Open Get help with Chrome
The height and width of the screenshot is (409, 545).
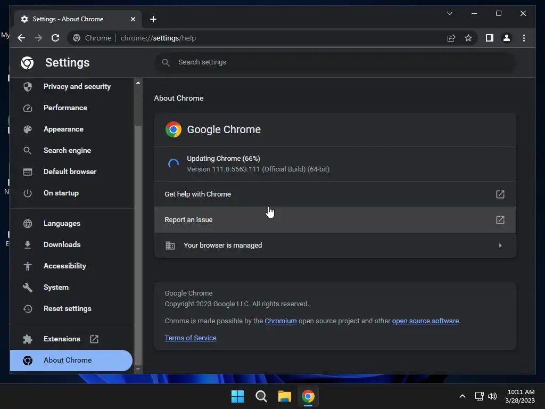point(335,194)
